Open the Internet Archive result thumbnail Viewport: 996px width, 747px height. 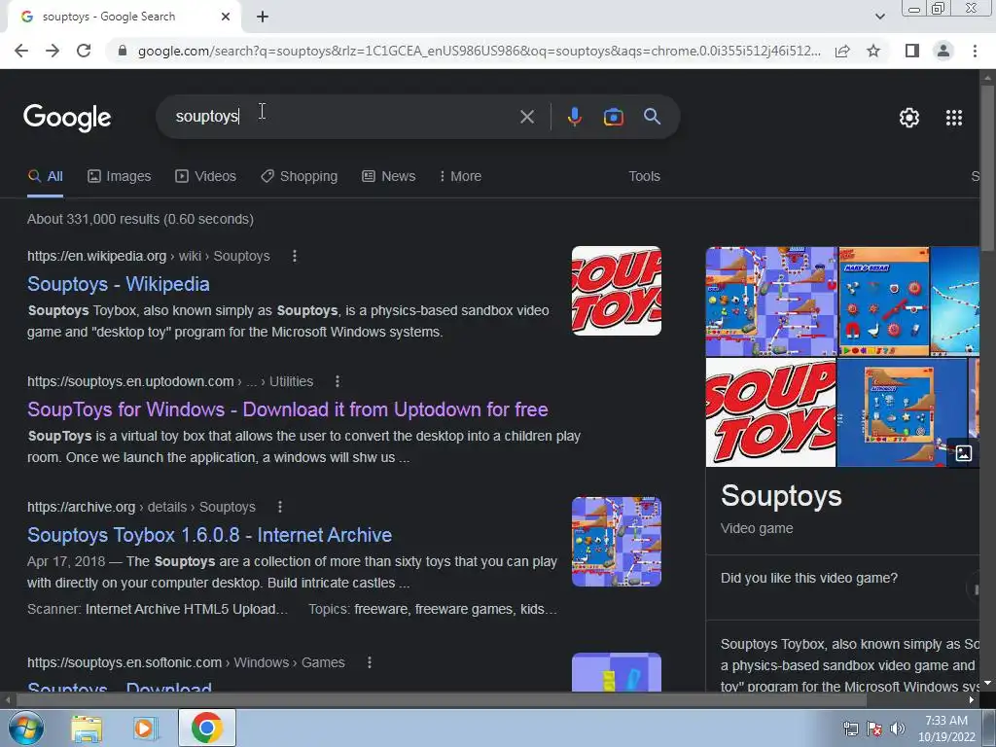616,542
